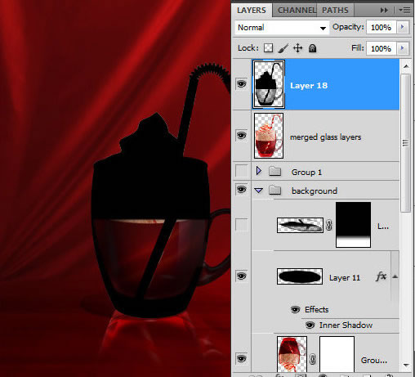Click the lock position move icon
Image resolution: width=415 pixels, height=377 pixels.
tap(298, 48)
